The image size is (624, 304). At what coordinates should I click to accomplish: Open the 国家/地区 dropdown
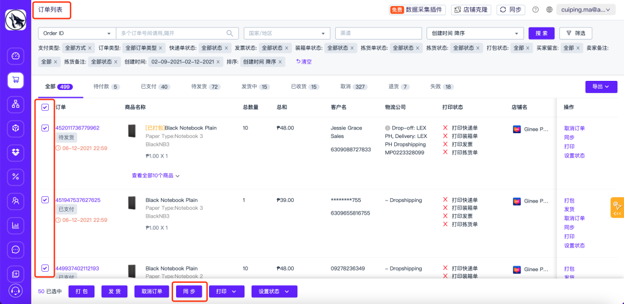pos(286,33)
